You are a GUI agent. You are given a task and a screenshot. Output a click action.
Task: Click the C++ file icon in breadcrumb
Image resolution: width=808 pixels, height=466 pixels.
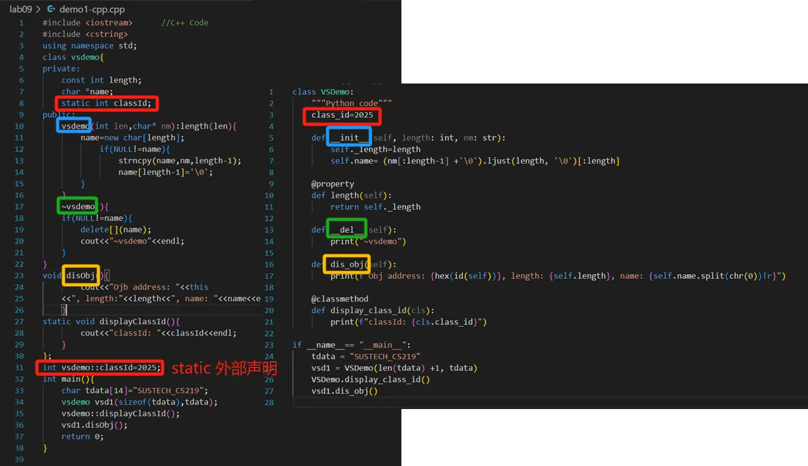[x=51, y=9]
